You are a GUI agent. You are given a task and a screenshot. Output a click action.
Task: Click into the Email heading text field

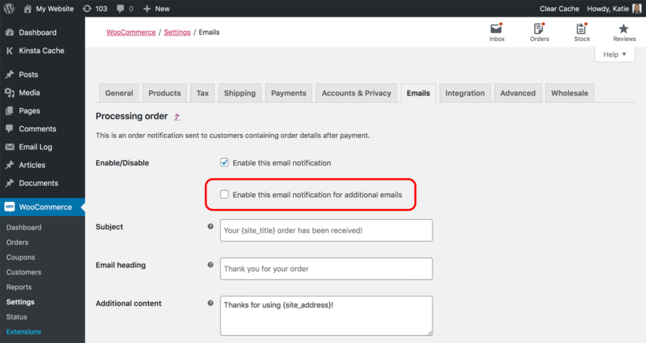(x=326, y=269)
